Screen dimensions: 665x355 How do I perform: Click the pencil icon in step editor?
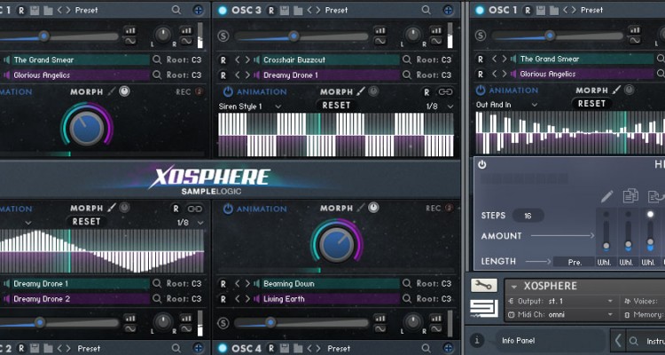pyautogui.click(x=606, y=196)
